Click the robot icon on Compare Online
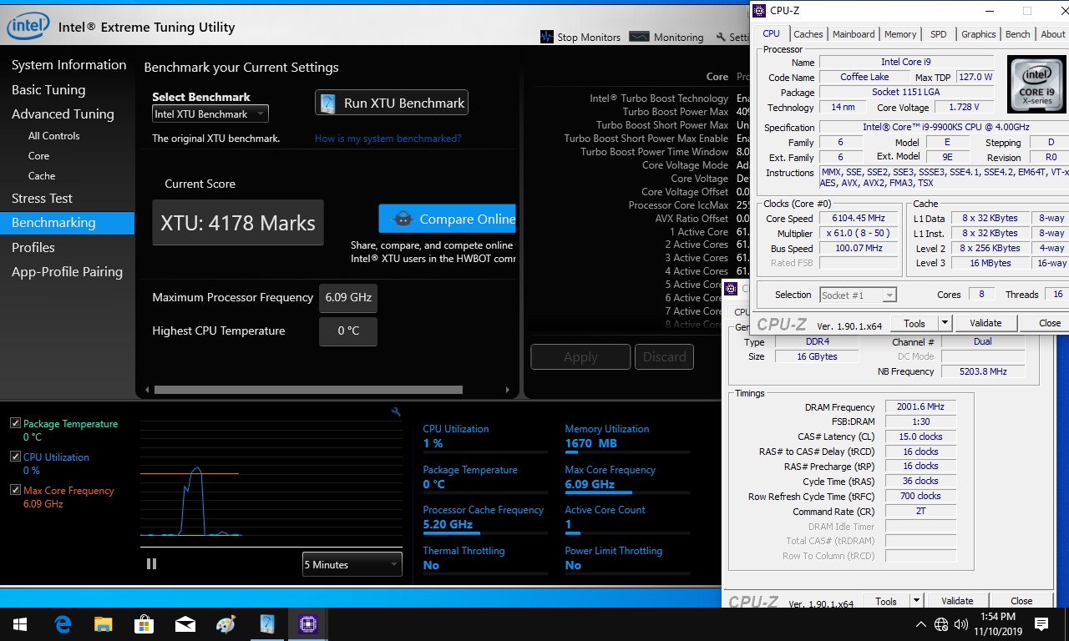The width and height of the screenshot is (1069, 641). click(403, 219)
